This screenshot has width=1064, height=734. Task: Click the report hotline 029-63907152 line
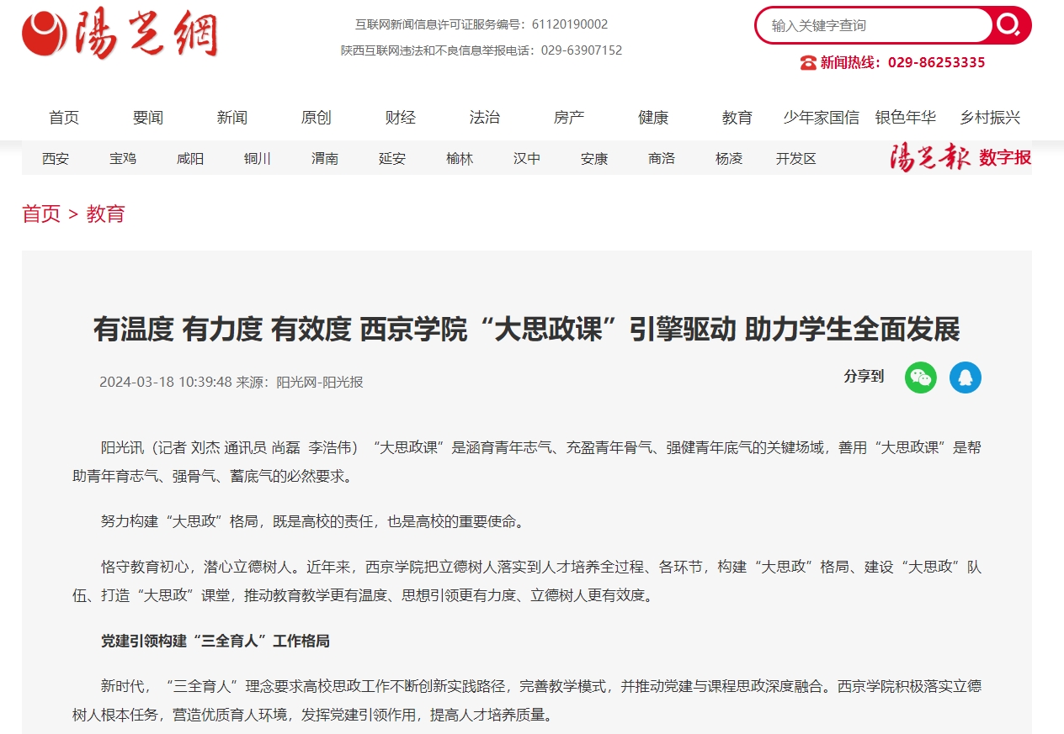pyautogui.click(x=481, y=50)
